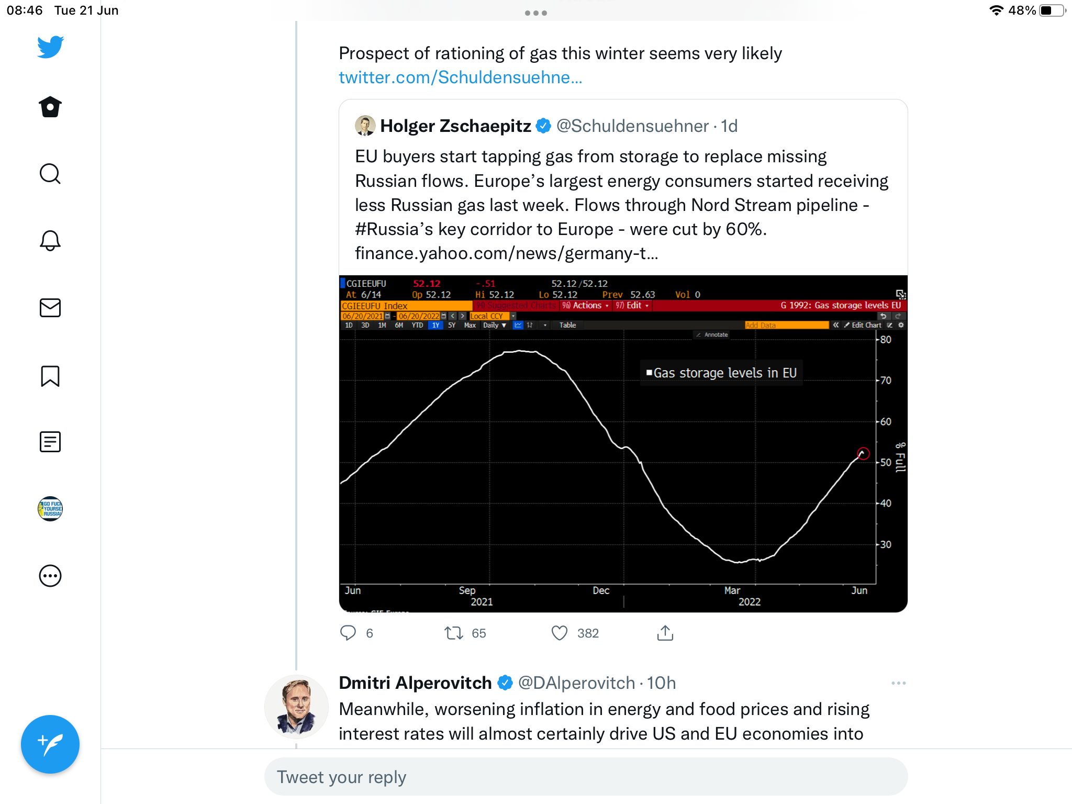This screenshot has height=804, width=1072.
Task: Open Dmitri Alperovitch's profile picture
Action: pos(296,707)
